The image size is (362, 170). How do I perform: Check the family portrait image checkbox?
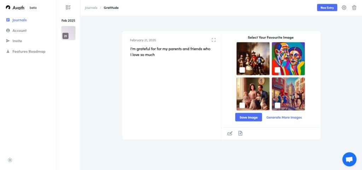242,105
